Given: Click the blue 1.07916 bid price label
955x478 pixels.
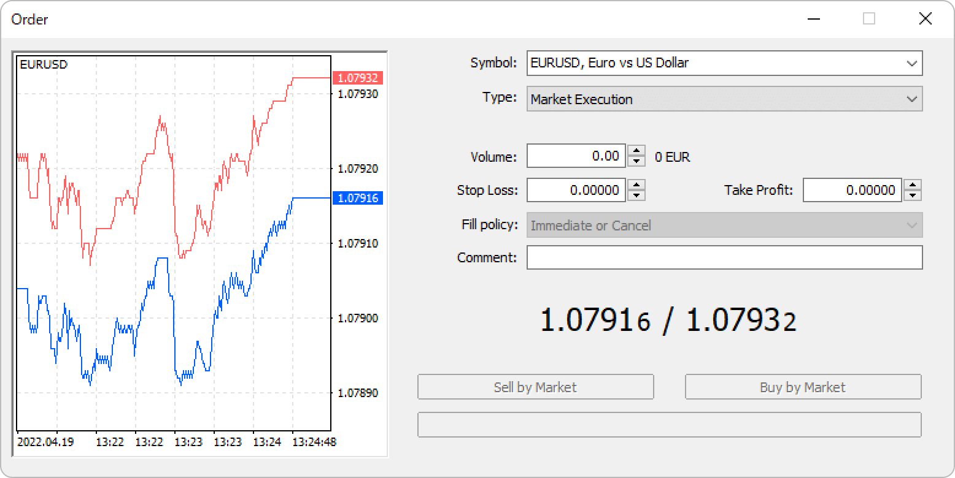Looking at the screenshot, I should click(357, 198).
